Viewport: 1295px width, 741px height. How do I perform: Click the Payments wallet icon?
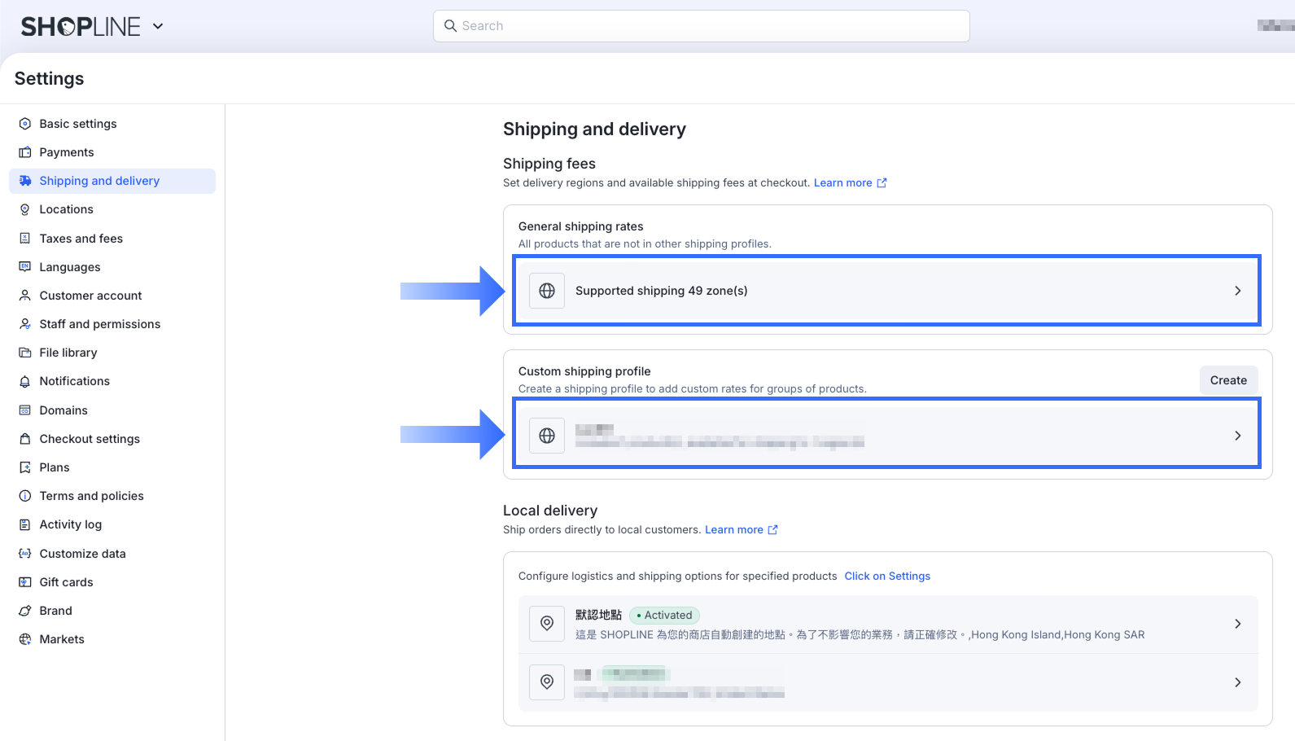pos(25,152)
